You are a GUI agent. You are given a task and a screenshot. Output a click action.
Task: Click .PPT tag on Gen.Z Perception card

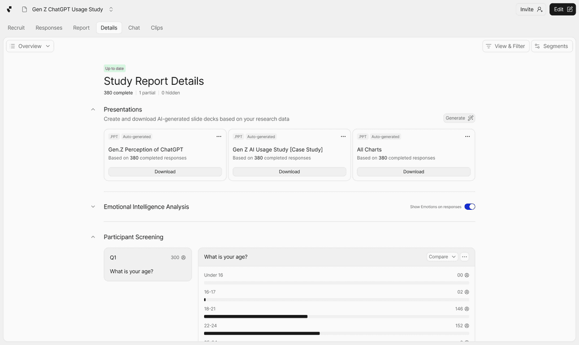point(114,137)
